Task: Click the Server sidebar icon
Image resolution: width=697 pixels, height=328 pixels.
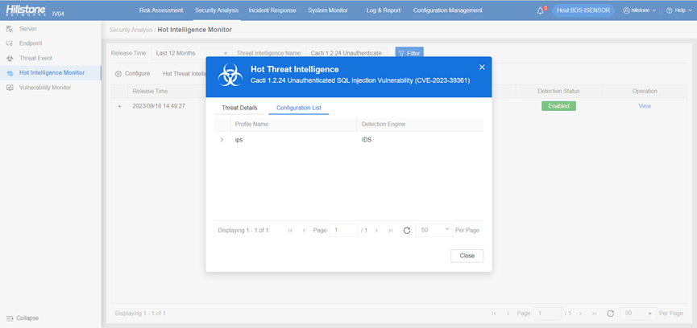Action: click(10, 29)
